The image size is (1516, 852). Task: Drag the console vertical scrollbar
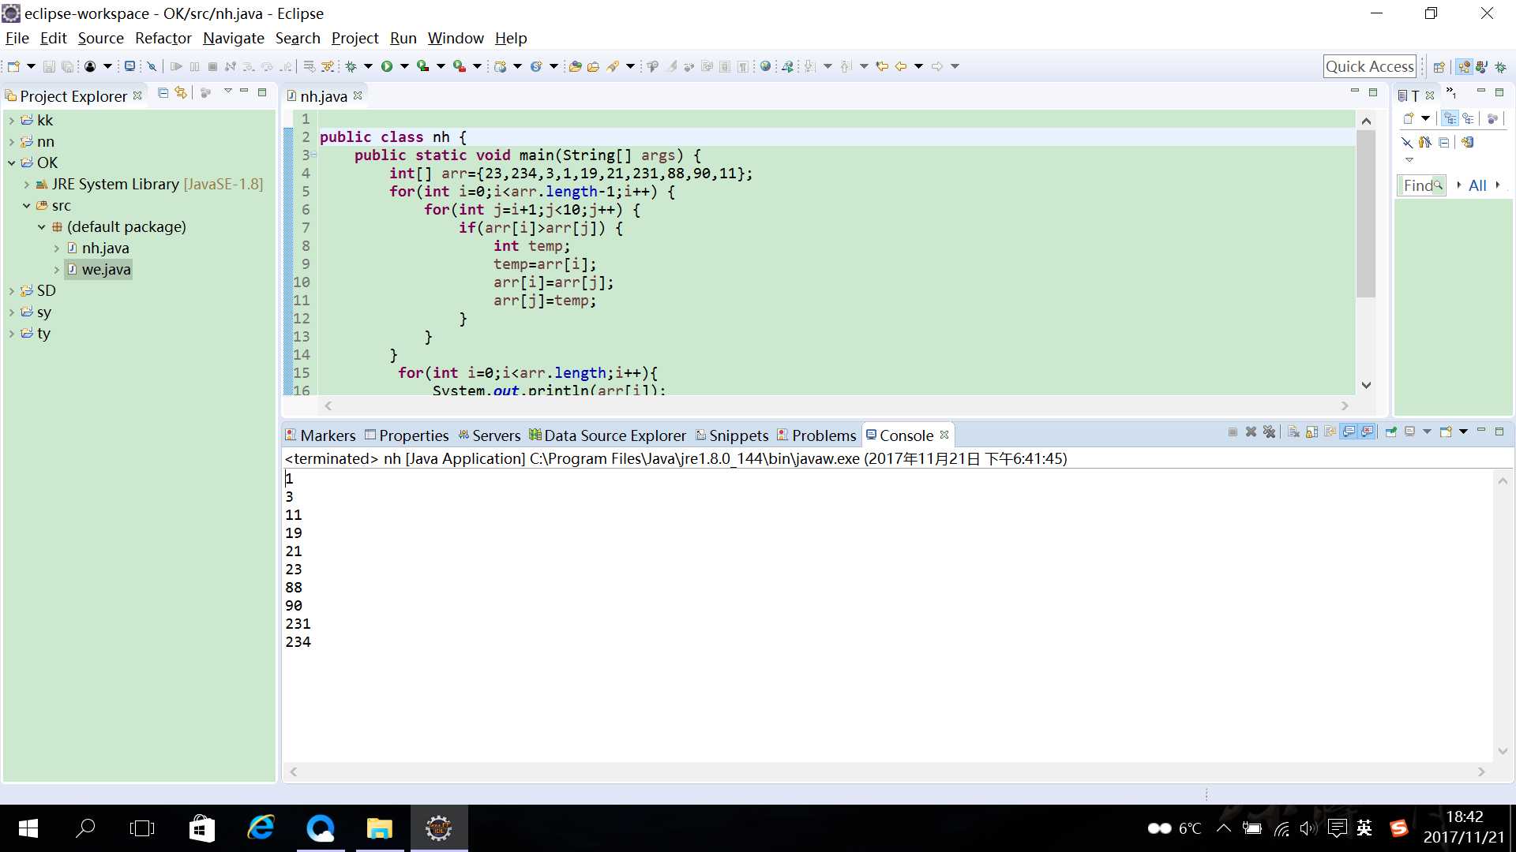pyautogui.click(x=1503, y=615)
